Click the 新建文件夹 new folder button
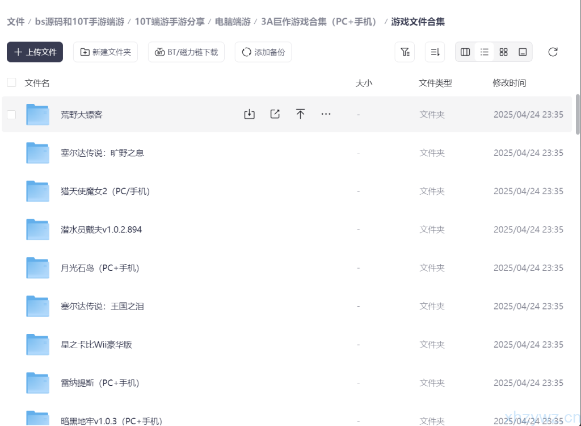 click(x=106, y=52)
